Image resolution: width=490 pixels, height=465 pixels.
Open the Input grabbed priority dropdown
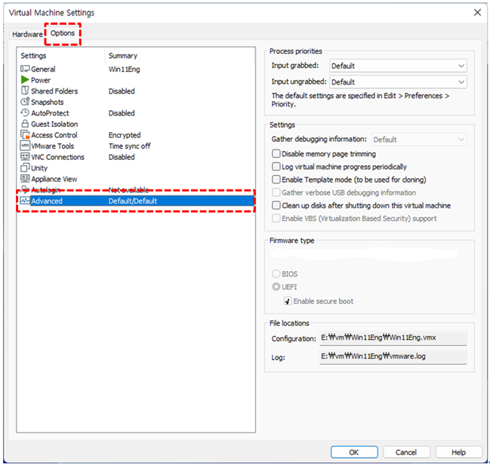(398, 66)
